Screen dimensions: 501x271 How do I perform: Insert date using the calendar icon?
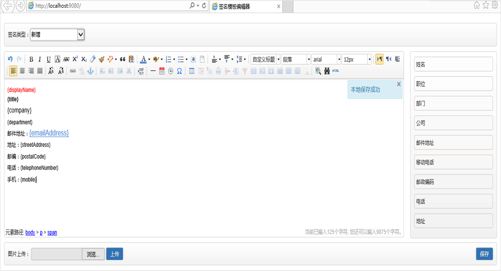162,71
